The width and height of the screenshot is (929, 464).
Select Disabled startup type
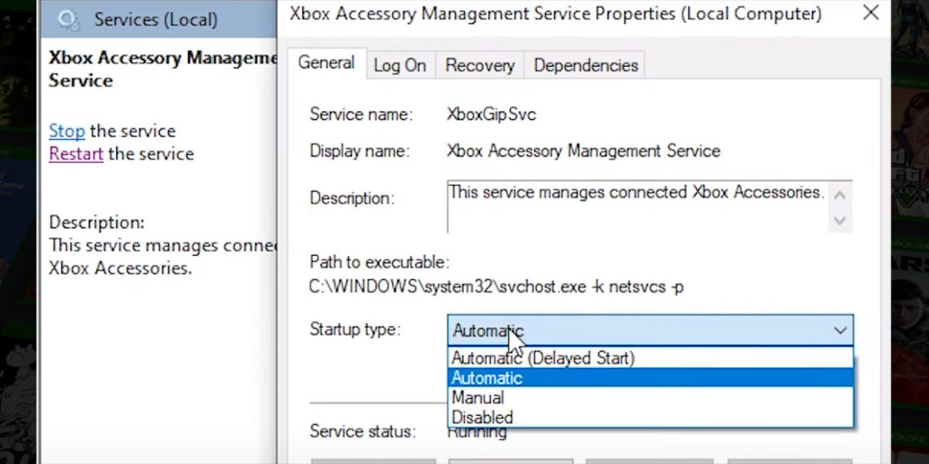pyautogui.click(x=481, y=416)
